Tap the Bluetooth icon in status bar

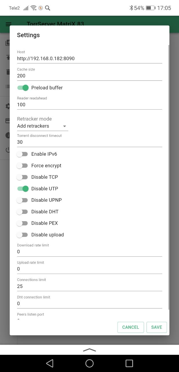(131, 8)
